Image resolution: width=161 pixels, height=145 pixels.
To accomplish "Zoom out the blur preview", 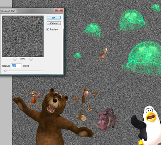I will [15, 59].
